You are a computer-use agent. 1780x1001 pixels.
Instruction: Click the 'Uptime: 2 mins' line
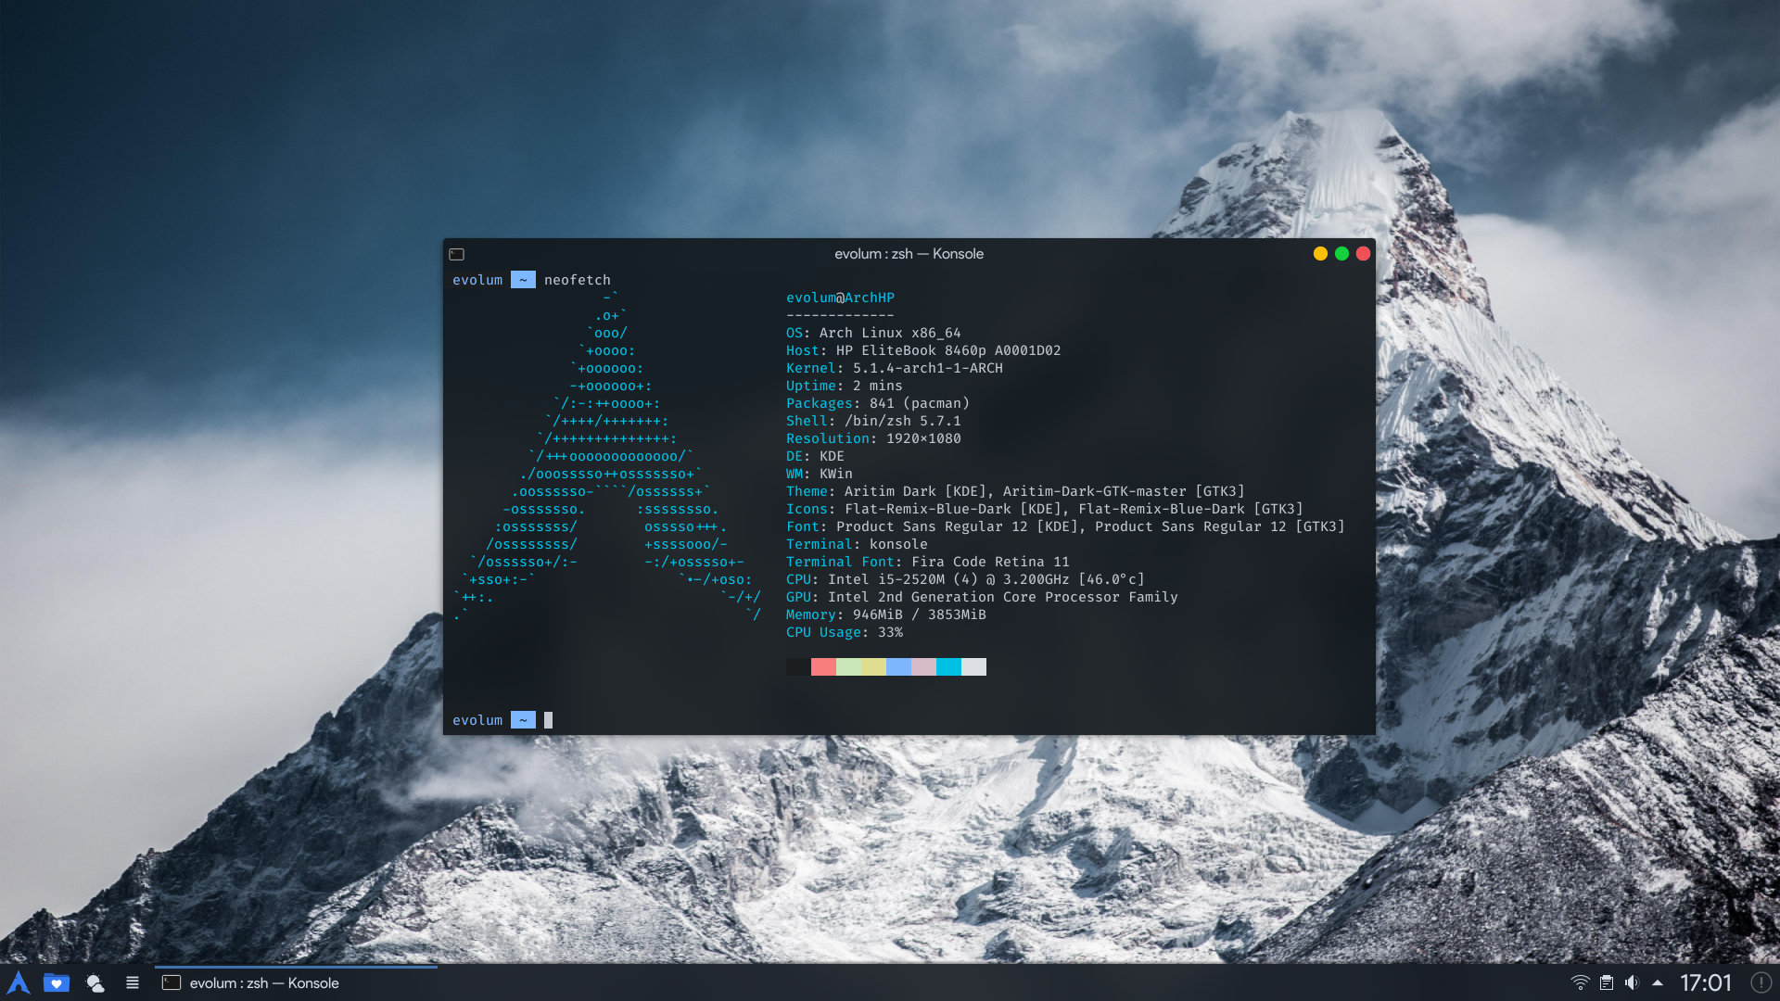(845, 386)
